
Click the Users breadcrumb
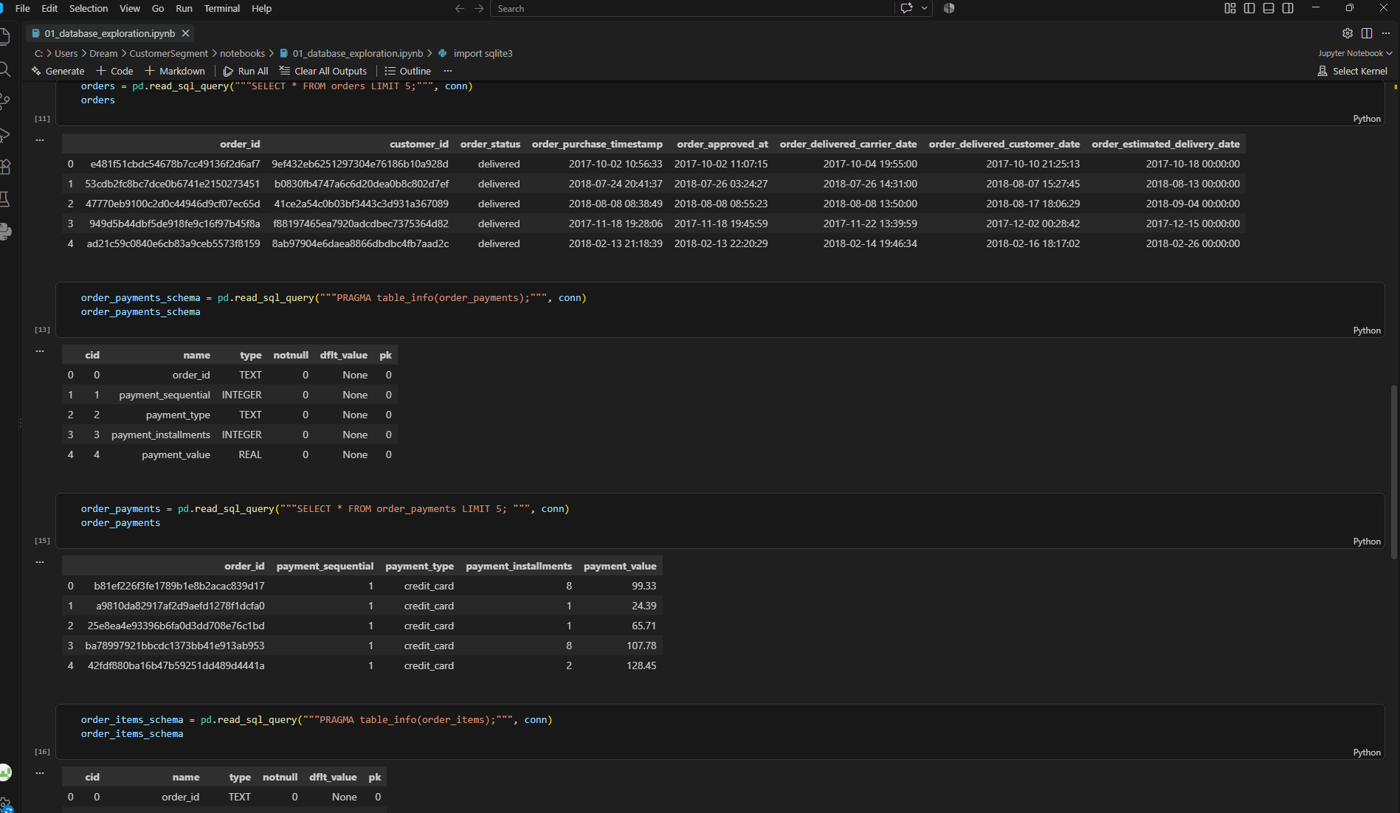coord(66,53)
